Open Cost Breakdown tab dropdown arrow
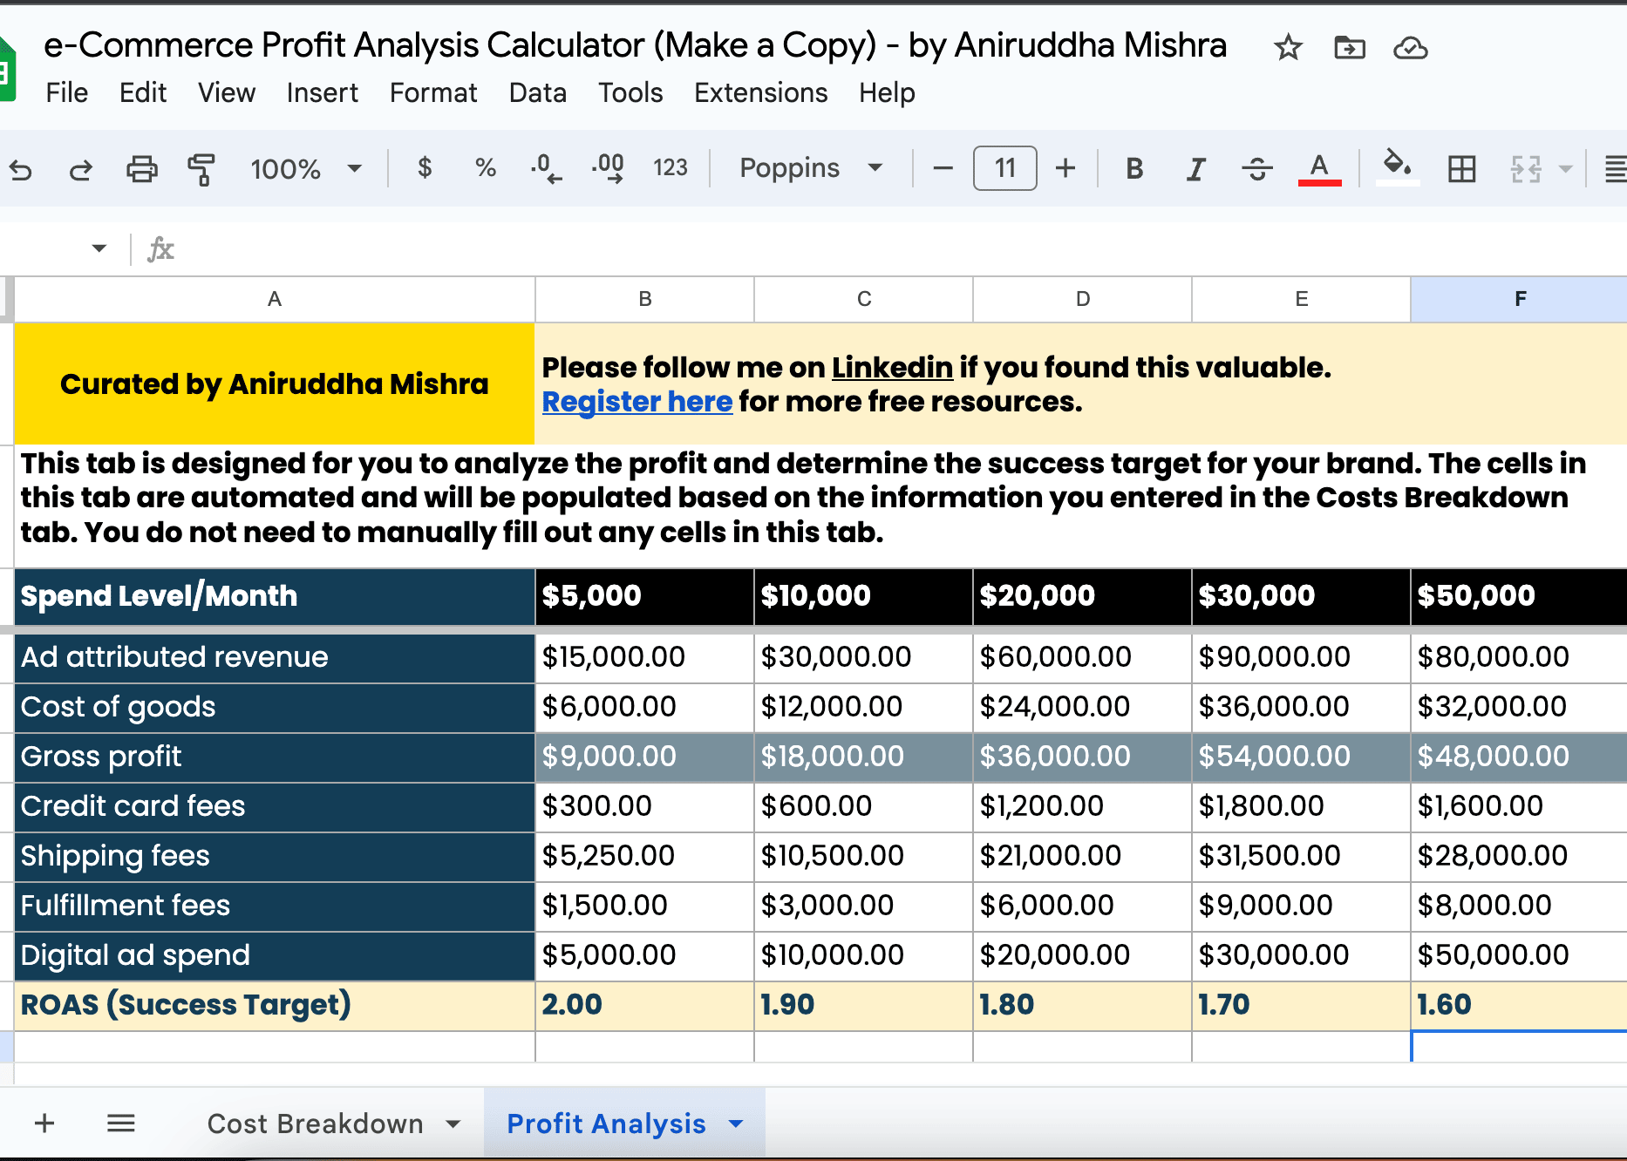 tap(453, 1124)
